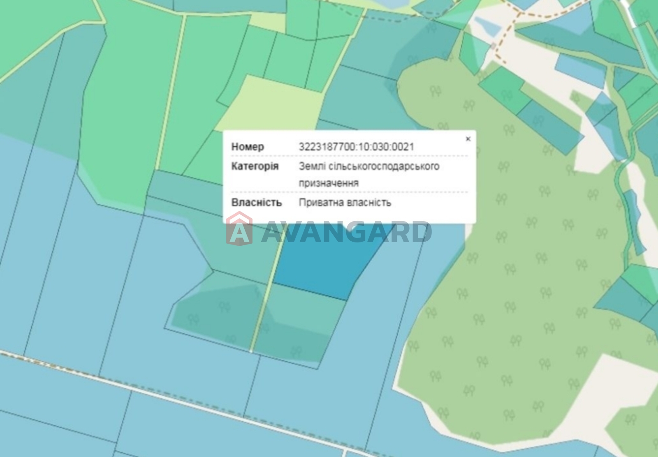Click the cadastral number 3223187700:10:030:0021
The height and width of the screenshot is (457, 658).
click(356, 147)
